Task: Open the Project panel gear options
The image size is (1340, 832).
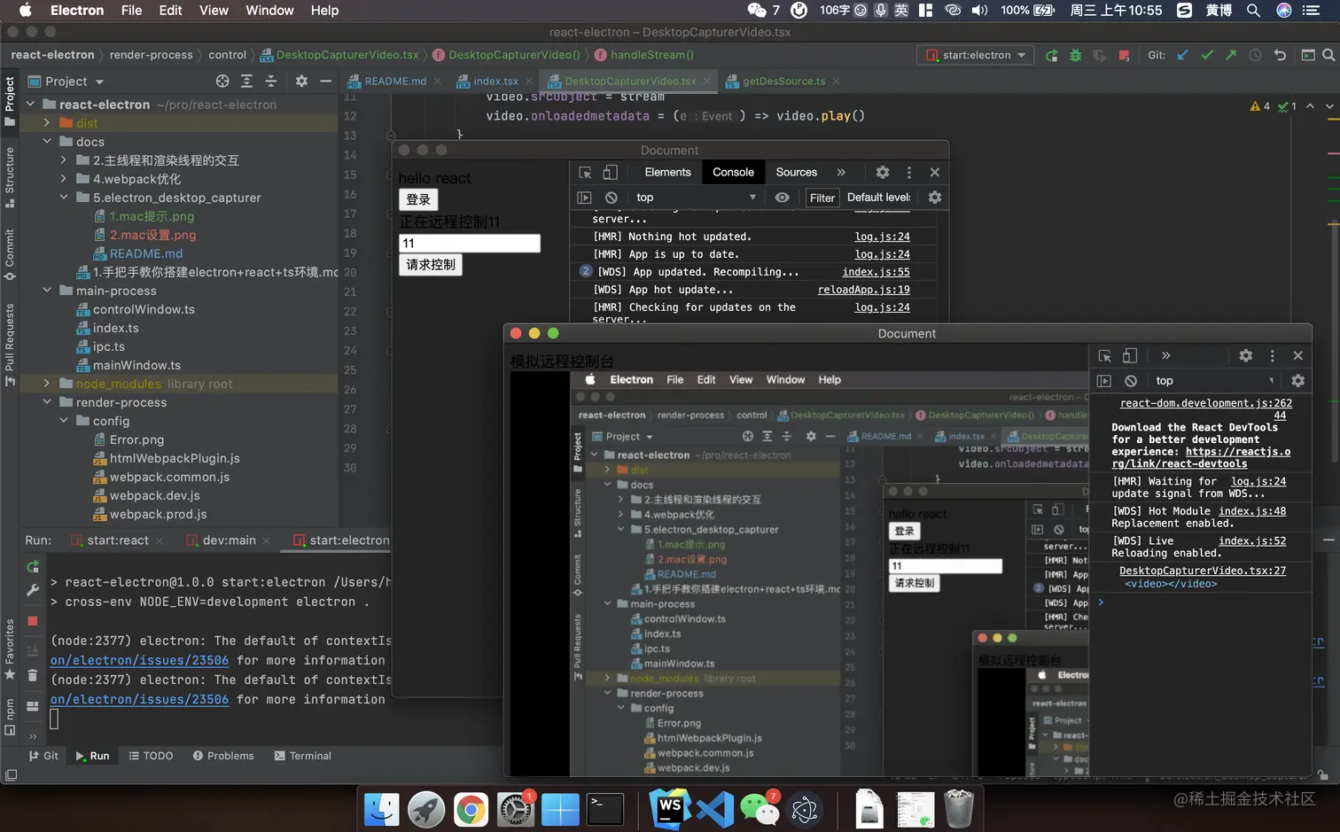Action: tap(301, 81)
